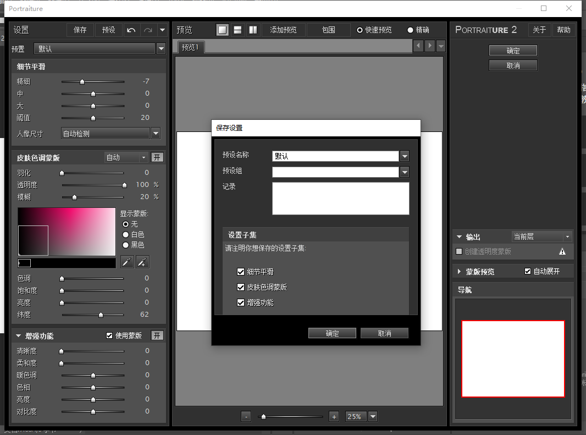Click the eyedropper tool for skin tone sampling
Viewport: 586px width, 435px height.
[127, 262]
